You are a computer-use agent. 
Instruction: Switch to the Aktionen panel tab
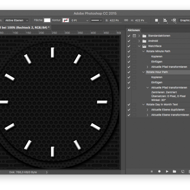tap(134, 30)
